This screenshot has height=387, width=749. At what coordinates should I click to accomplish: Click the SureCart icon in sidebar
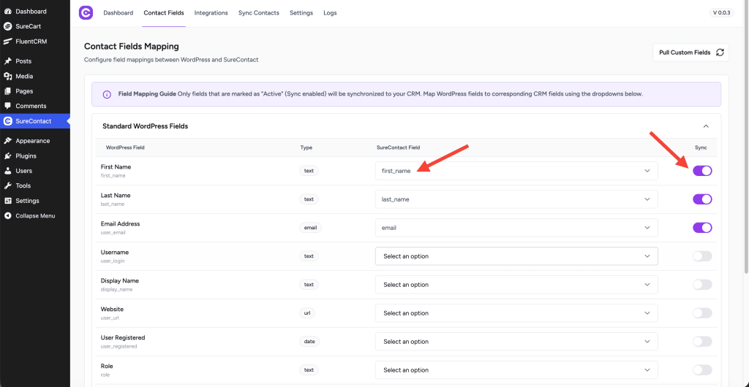click(x=7, y=26)
